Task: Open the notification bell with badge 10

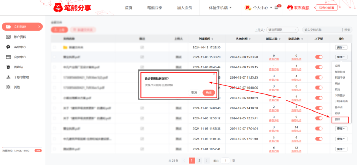Action: coord(276,8)
